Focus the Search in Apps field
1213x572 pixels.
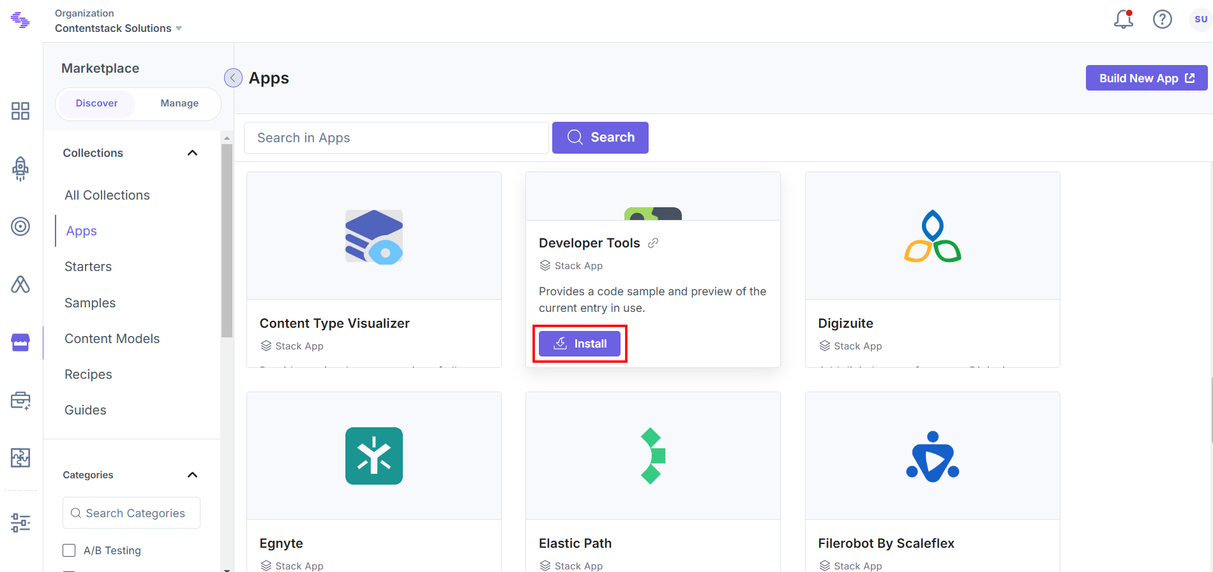click(x=396, y=138)
